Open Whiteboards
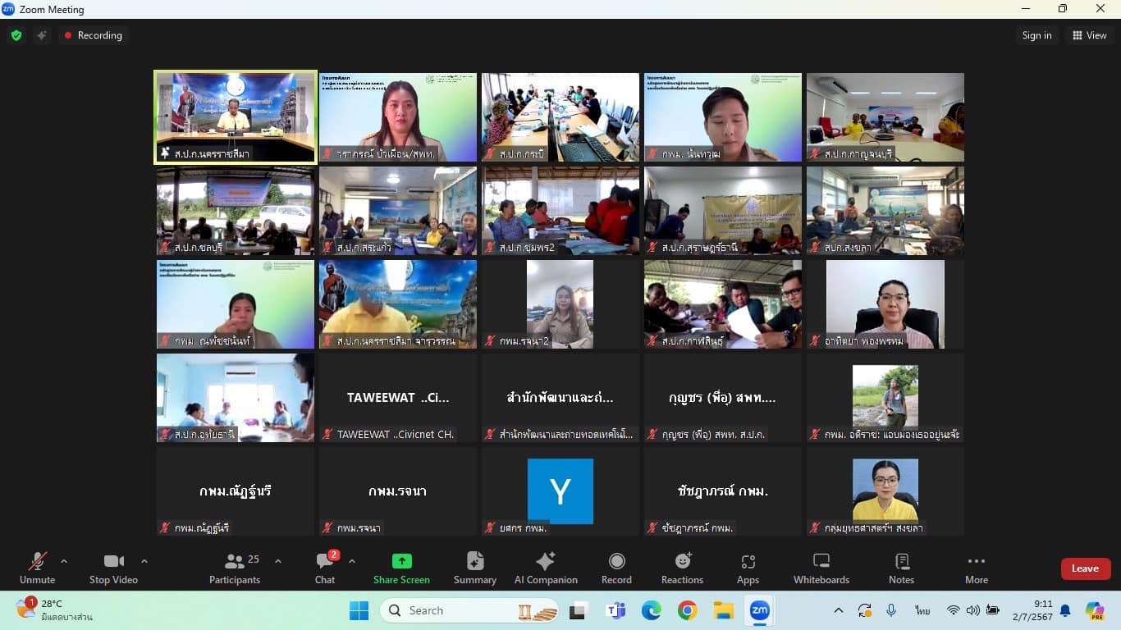 point(821,568)
